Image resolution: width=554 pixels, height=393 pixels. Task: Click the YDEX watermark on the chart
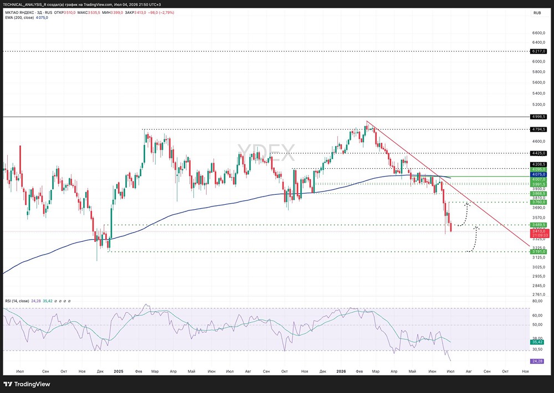[266, 153]
